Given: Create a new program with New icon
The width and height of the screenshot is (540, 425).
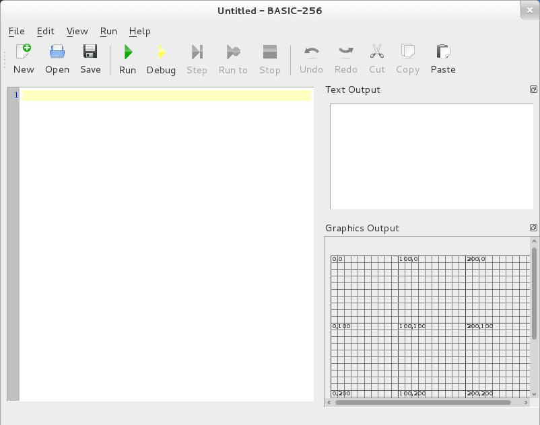Looking at the screenshot, I should 24,59.
